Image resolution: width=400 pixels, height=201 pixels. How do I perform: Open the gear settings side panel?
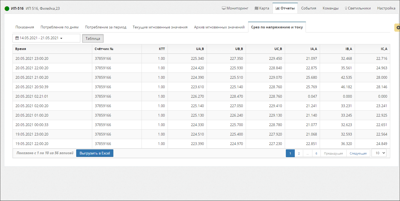398,28
